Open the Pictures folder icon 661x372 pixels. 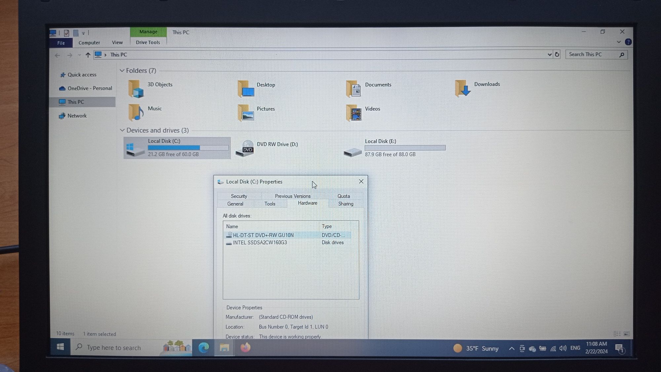pyautogui.click(x=246, y=113)
